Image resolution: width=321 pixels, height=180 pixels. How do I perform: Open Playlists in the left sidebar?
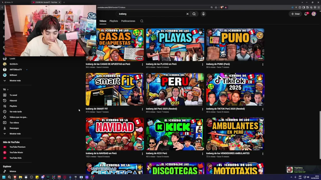[x=13, y=106]
